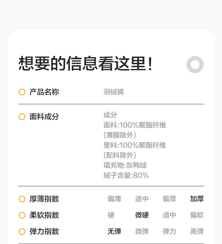Click the yellow circle beside 柔软指数
Viewport: 222px width, 244px height.
[22, 215]
